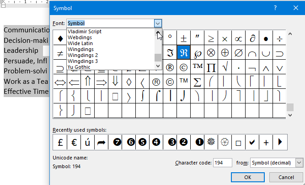305x185 pixels.
Task: Collapse the Font dropdown arrow
Action: click(x=158, y=23)
